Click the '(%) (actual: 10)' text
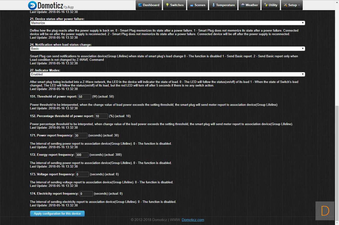The height and width of the screenshot is (225, 339). [x=120, y=116]
